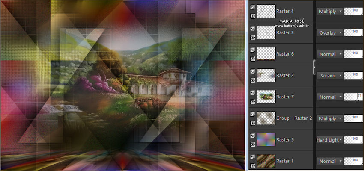The image size is (364, 171).
Task: Click the opacity slider of Raster 5
Action: pos(353,140)
